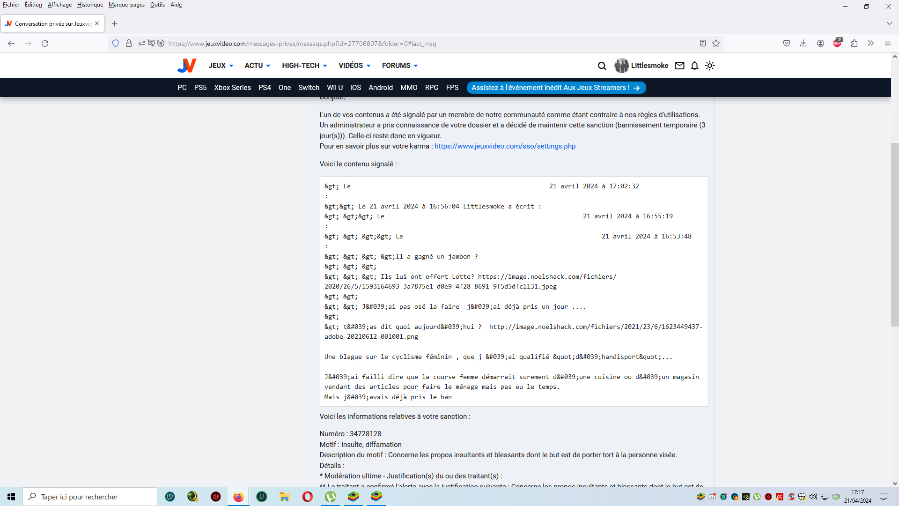The height and width of the screenshot is (506, 899).
Task: Toggle light/dark theme sun icon
Action: pos(710,66)
